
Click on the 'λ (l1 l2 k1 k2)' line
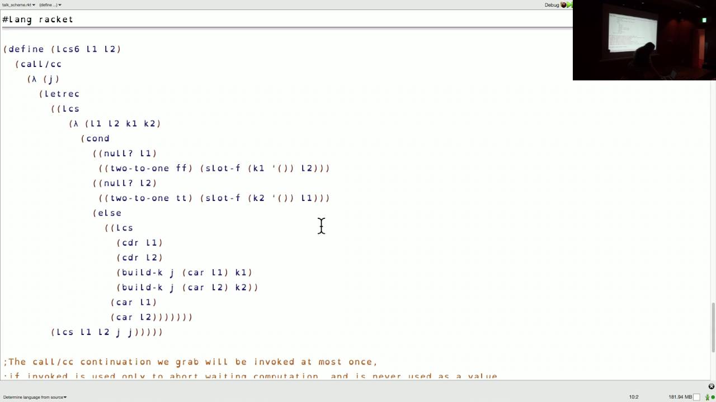115,123
